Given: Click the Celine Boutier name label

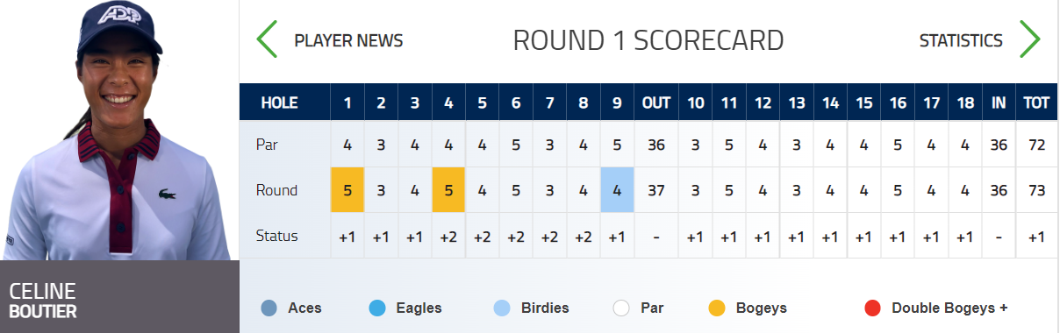Looking at the screenshot, I should (43, 300).
